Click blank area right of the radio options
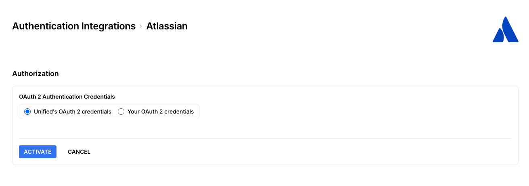The width and height of the screenshot is (529, 186). [x=343, y=112]
